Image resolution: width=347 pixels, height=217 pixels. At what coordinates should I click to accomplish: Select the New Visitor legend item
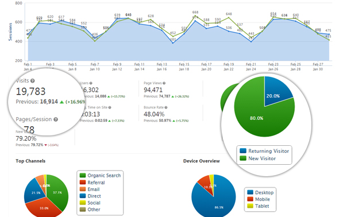[x=258, y=158]
